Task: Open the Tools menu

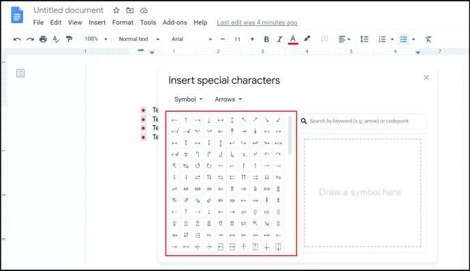Action: (148, 22)
